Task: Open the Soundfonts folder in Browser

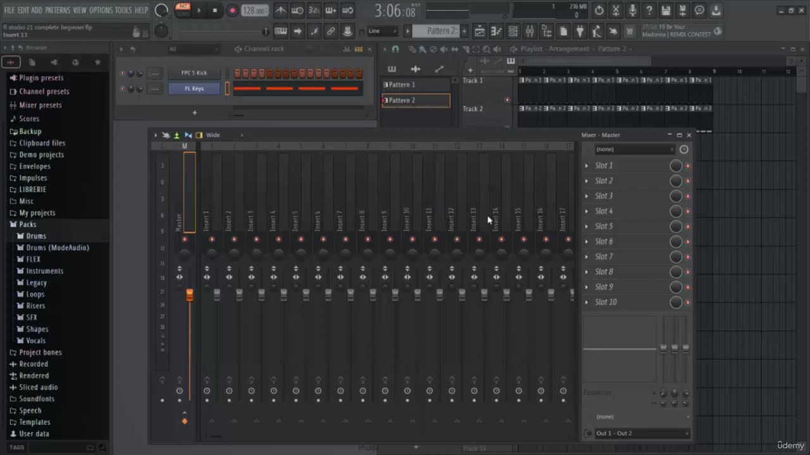Action: pos(37,399)
